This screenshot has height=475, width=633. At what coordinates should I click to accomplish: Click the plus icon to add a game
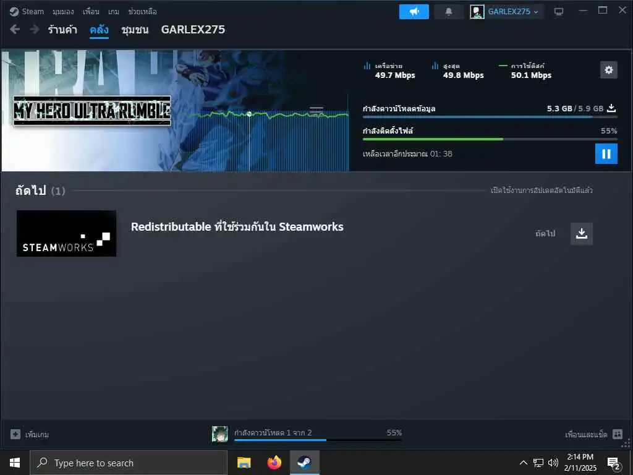[15, 434]
